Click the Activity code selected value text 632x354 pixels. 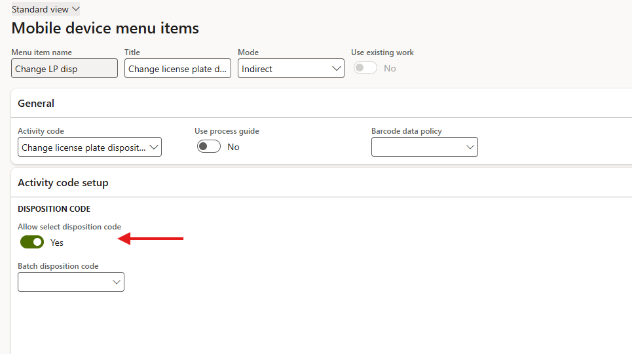pos(83,147)
